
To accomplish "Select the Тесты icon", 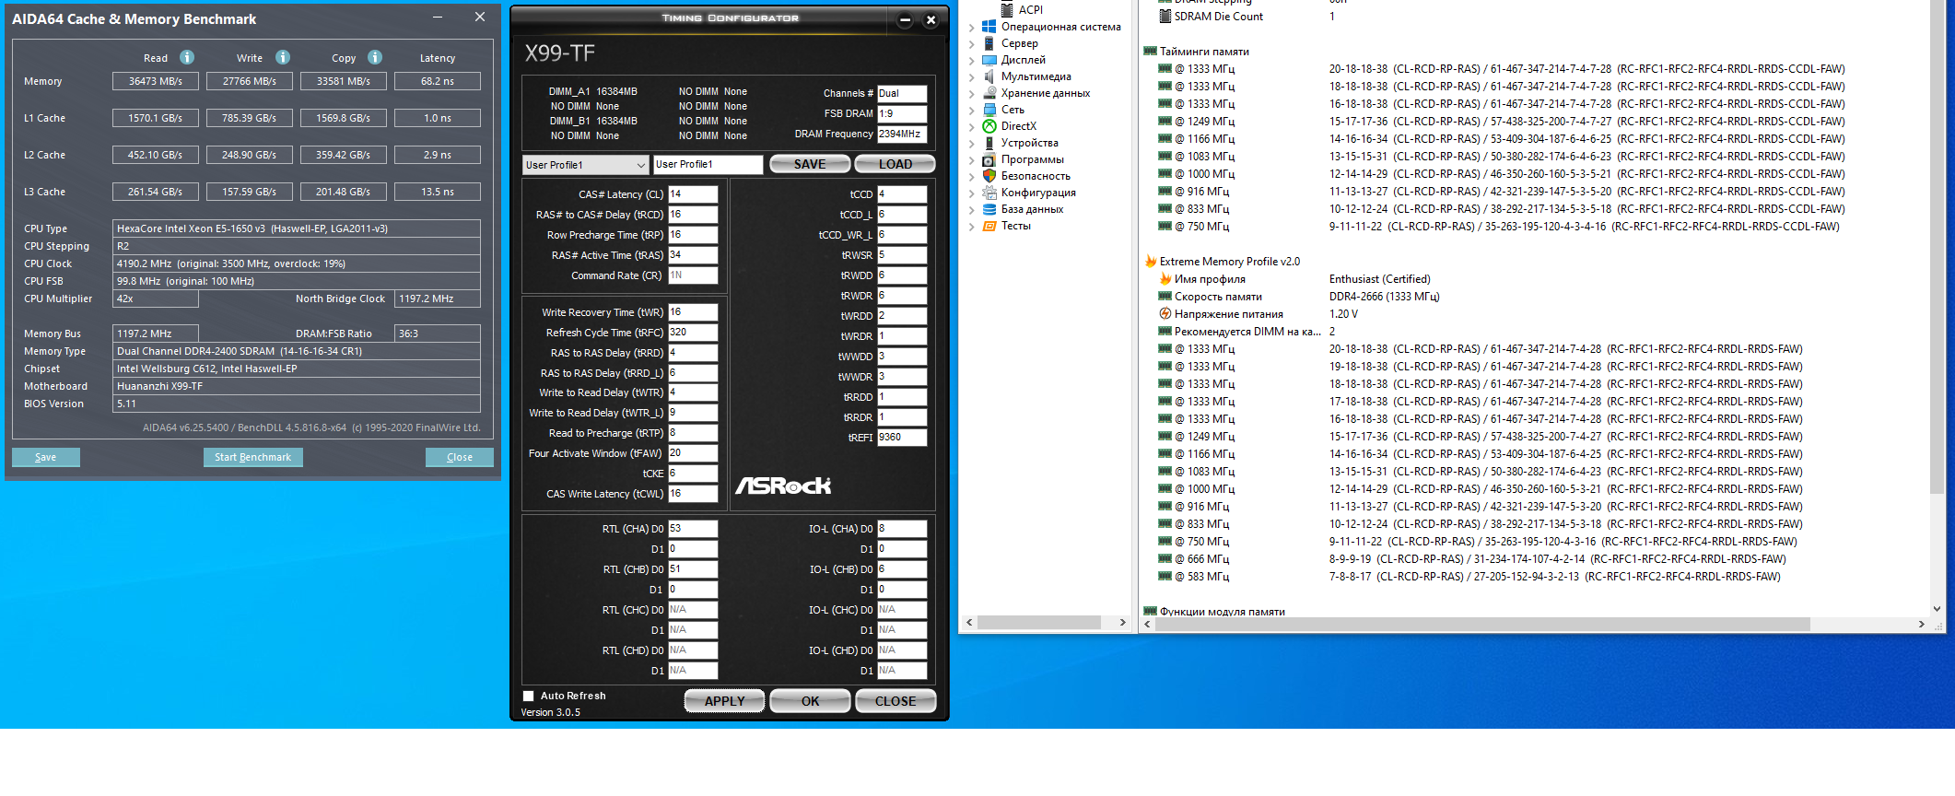I will 989,226.
